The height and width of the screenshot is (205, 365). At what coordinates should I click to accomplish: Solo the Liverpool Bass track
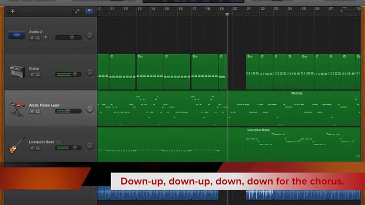(38, 148)
